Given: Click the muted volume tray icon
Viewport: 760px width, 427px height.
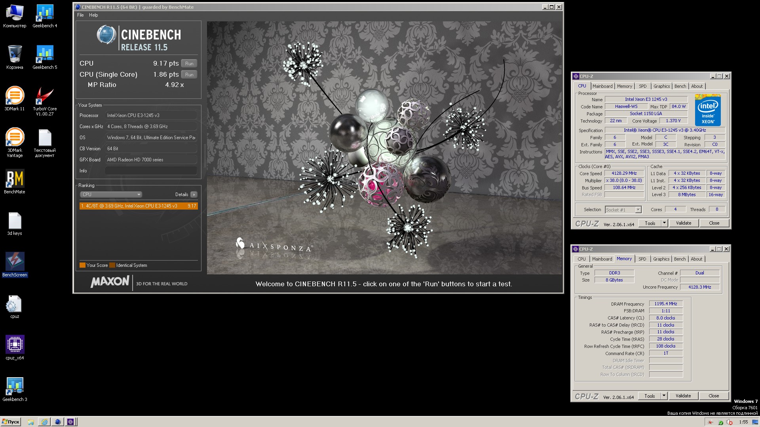Looking at the screenshot, I should coord(730,422).
